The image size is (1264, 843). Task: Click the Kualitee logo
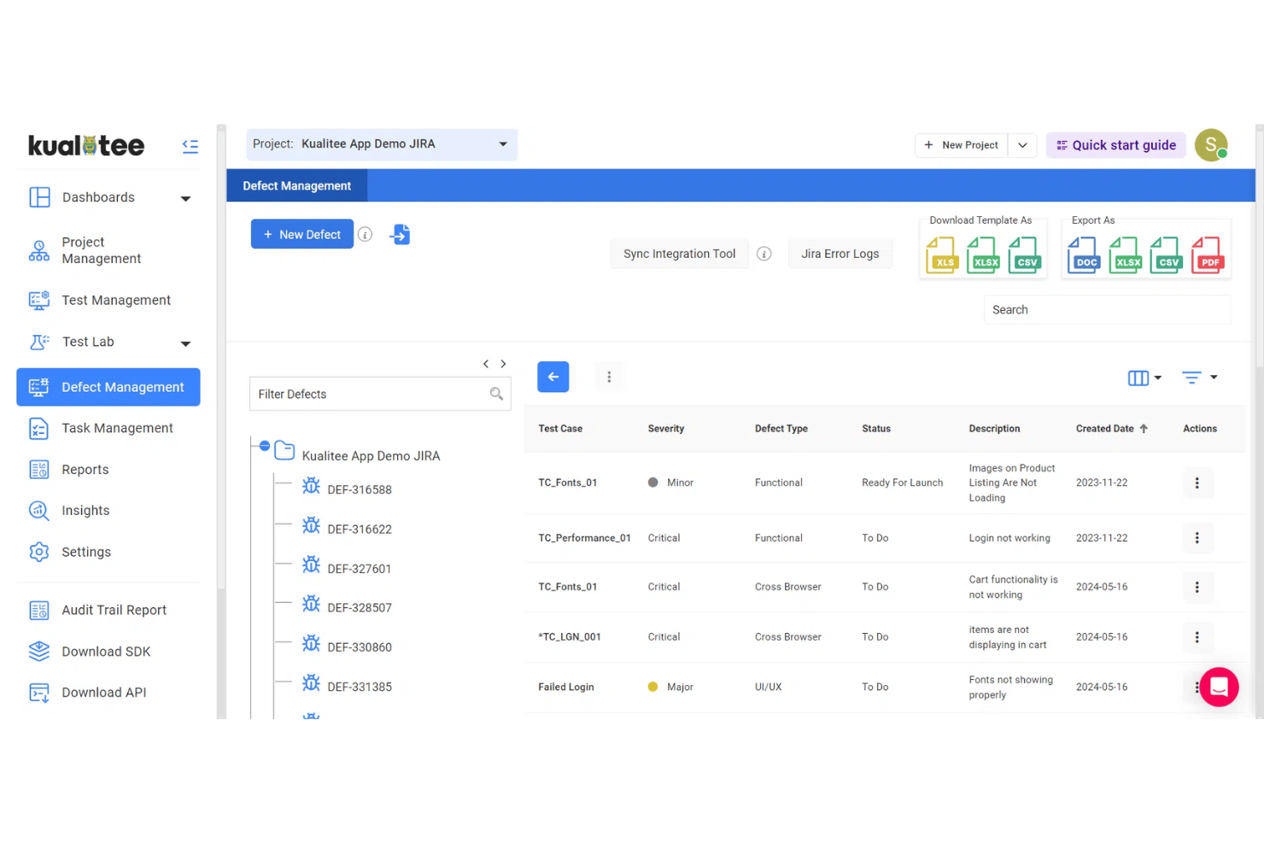pos(86,145)
